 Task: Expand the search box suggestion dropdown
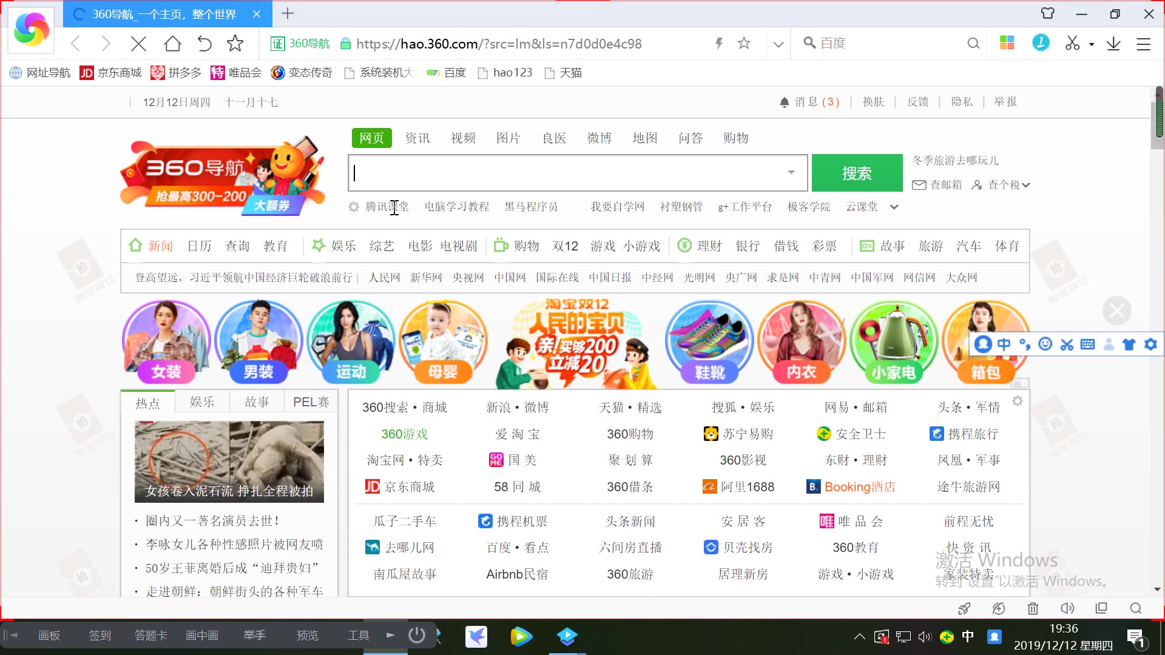tap(791, 173)
